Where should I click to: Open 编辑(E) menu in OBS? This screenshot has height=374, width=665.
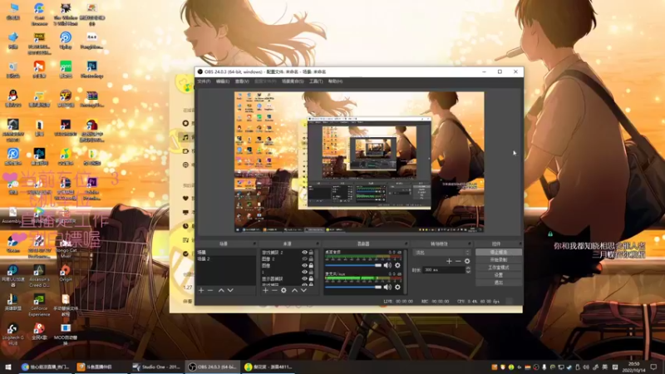click(223, 81)
